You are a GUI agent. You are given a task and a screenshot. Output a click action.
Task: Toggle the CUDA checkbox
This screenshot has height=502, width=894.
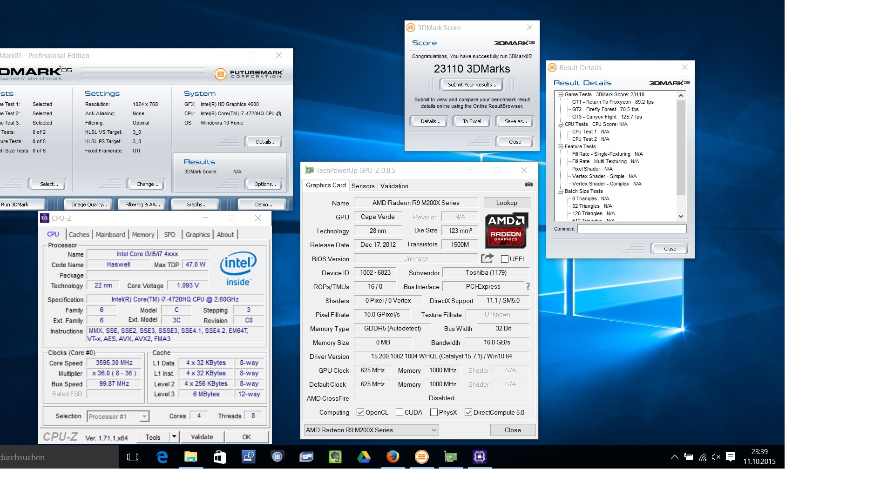point(400,412)
